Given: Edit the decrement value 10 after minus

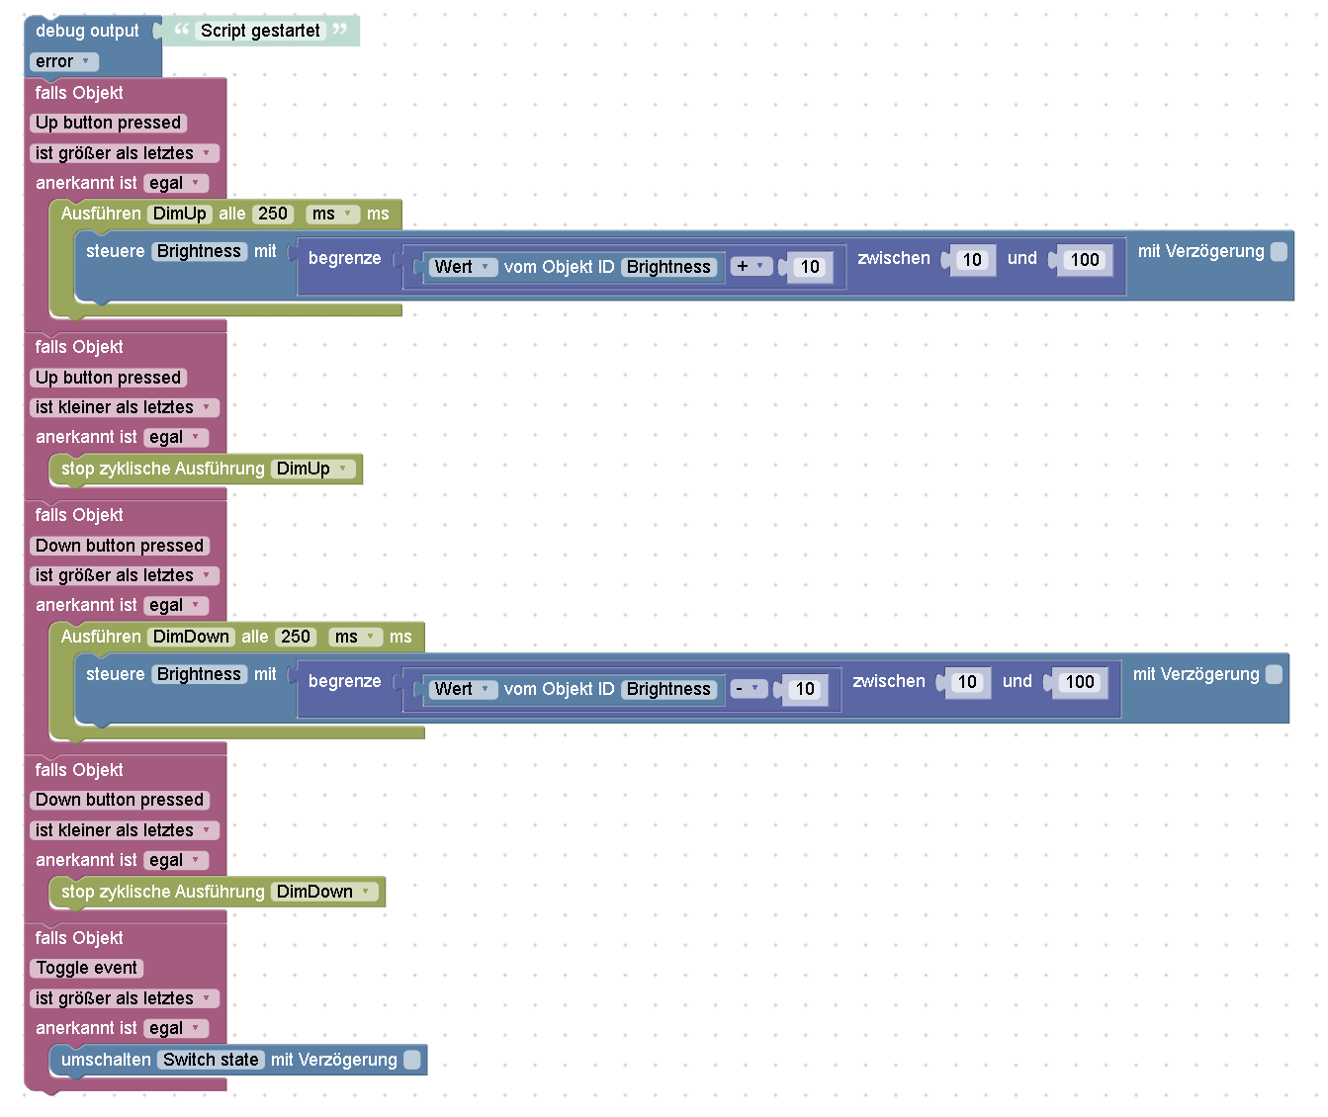Looking at the screenshot, I should click(806, 689).
